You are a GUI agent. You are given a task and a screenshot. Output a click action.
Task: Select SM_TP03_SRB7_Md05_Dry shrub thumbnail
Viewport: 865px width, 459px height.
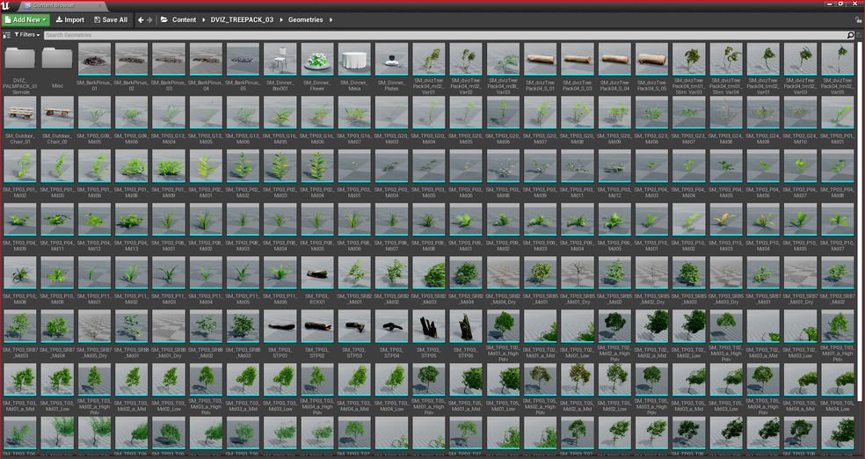94,326
